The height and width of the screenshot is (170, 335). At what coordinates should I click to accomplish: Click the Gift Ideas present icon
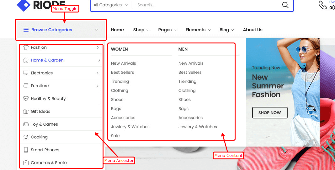coord(26,112)
